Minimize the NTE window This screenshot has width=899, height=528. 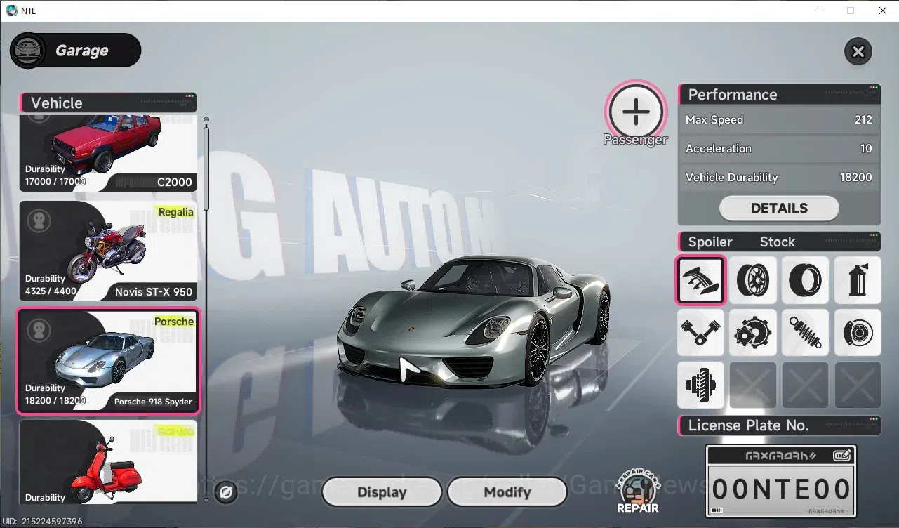818,11
